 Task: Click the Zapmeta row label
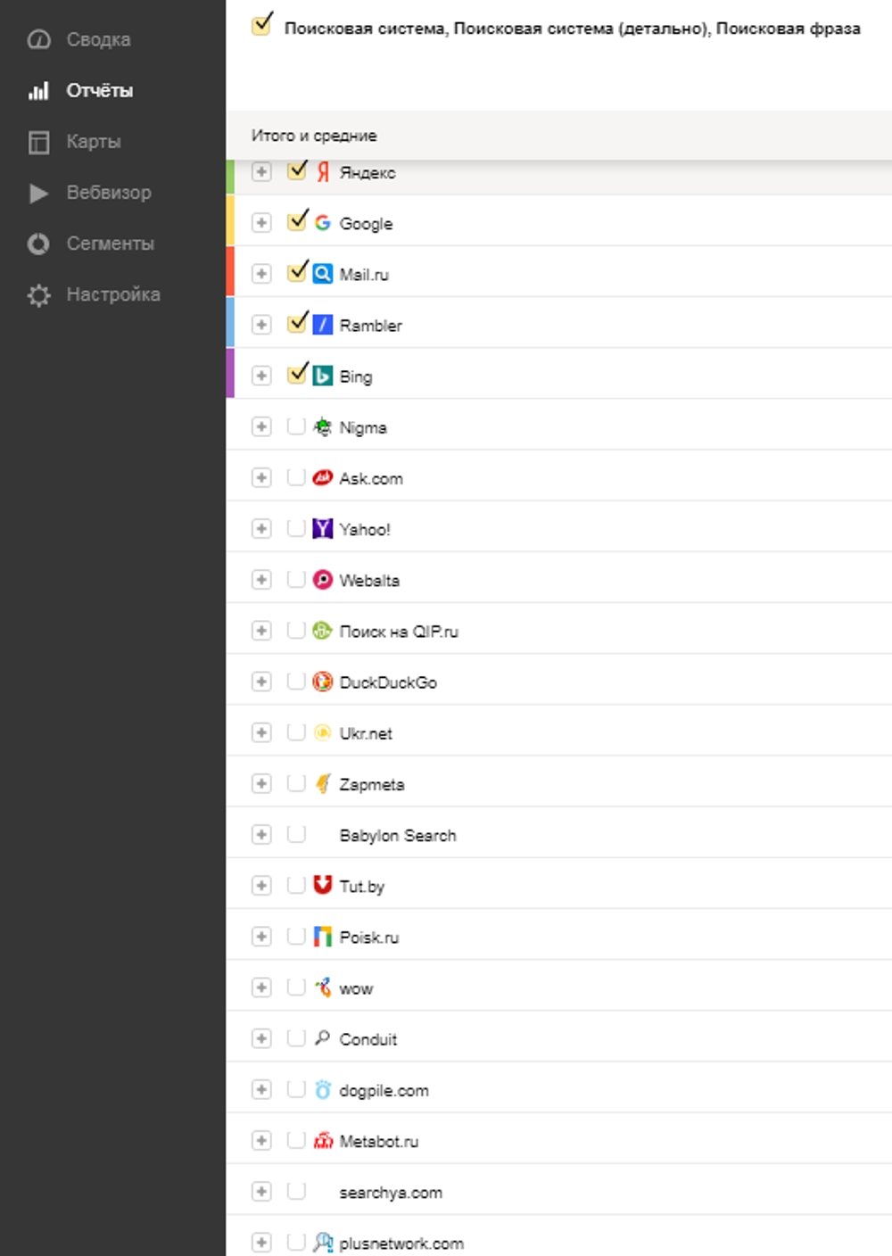pos(372,784)
